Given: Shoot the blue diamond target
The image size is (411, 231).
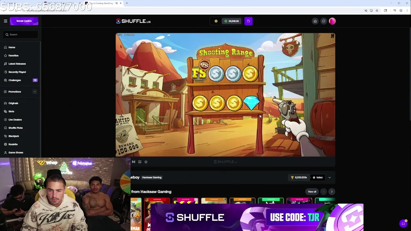Looking at the screenshot, I should [x=251, y=103].
